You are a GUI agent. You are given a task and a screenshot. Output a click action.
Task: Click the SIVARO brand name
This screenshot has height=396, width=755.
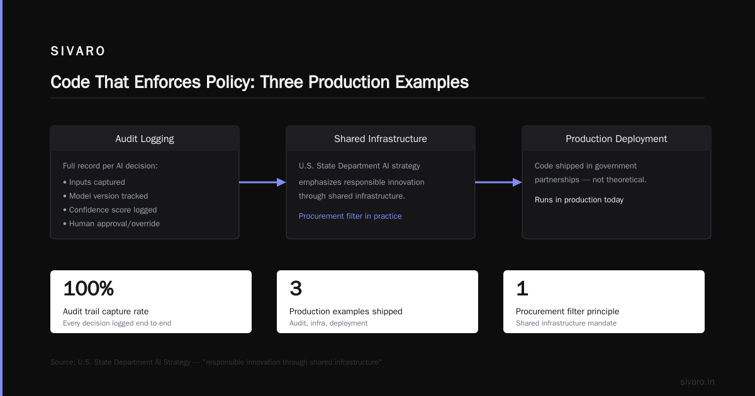(78, 52)
